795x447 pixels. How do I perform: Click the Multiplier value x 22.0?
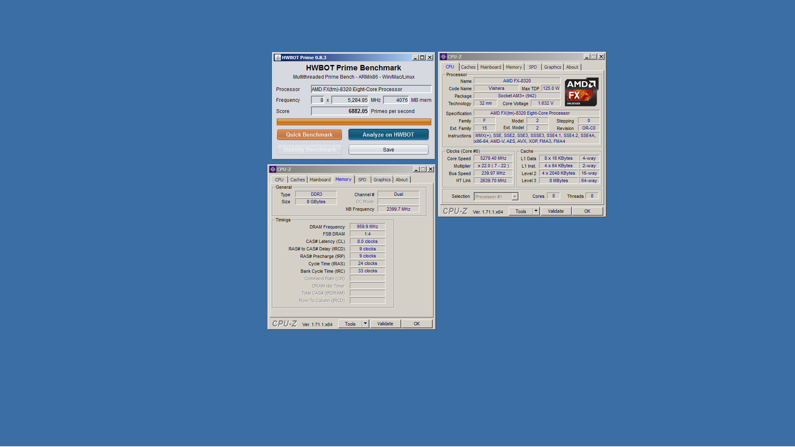(493, 166)
